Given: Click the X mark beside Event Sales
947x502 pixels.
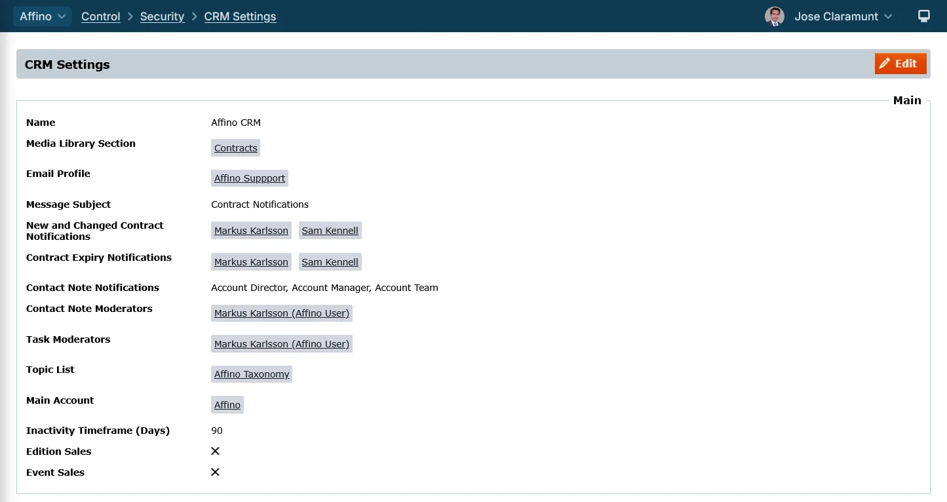Looking at the screenshot, I should click(x=215, y=472).
